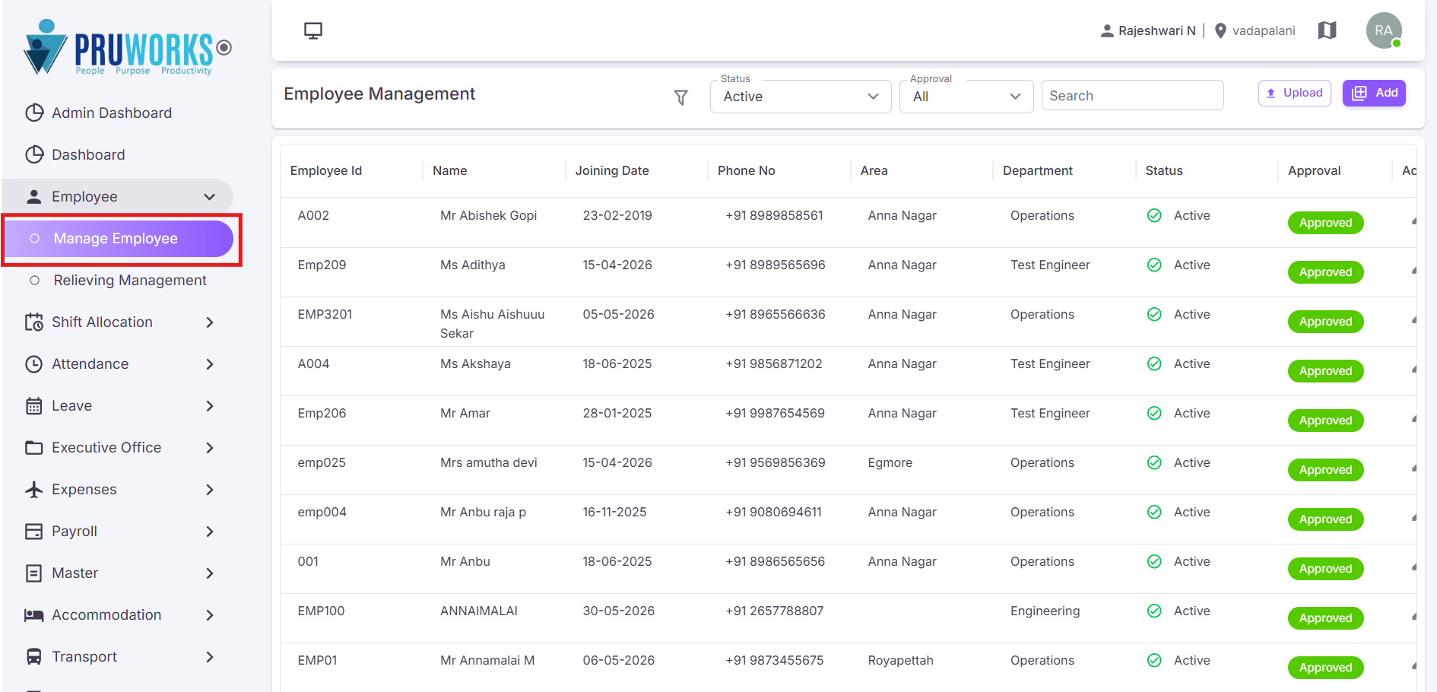Click the Upload button

(x=1294, y=93)
